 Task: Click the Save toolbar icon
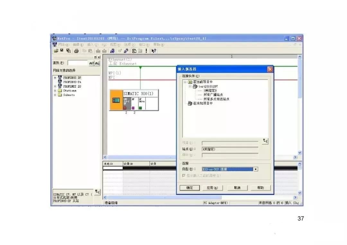62,51
